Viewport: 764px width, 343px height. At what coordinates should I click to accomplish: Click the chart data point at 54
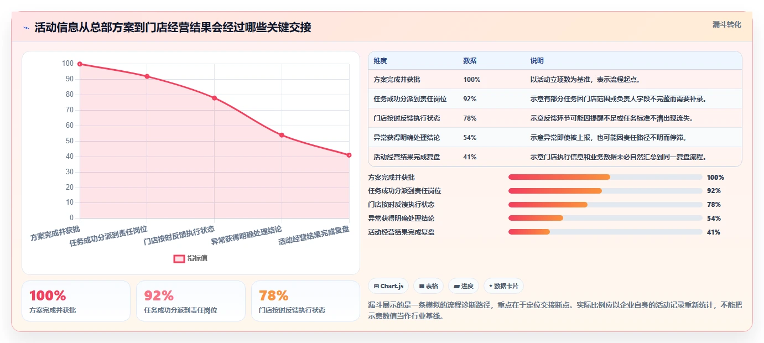pos(282,135)
